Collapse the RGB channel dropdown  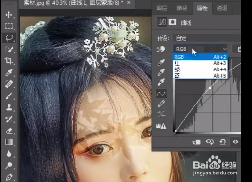(200, 49)
